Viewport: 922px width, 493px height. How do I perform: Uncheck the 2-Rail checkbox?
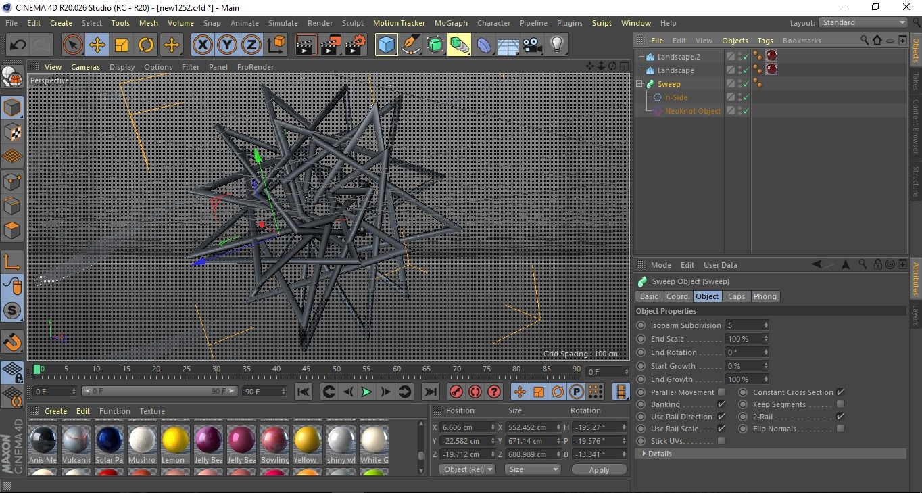click(840, 417)
